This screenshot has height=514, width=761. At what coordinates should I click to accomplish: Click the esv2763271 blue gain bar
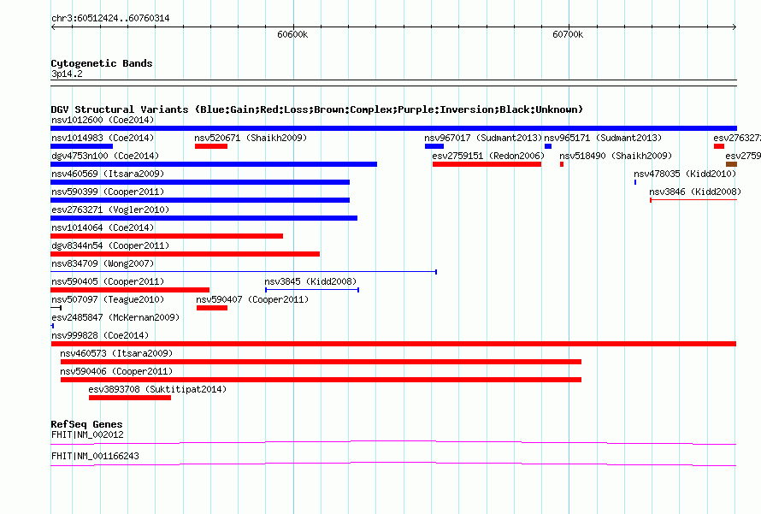coord(204,218)
